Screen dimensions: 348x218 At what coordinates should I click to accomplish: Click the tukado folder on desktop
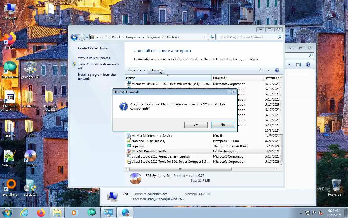(30, 129)
